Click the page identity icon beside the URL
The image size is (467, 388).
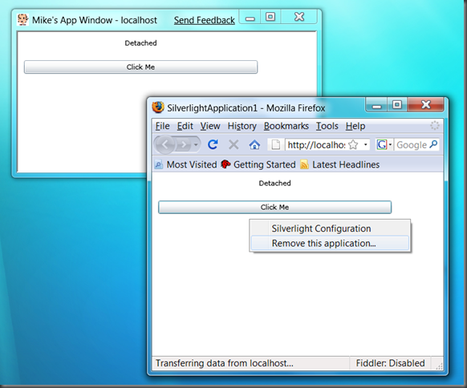(x=276, y=145)
